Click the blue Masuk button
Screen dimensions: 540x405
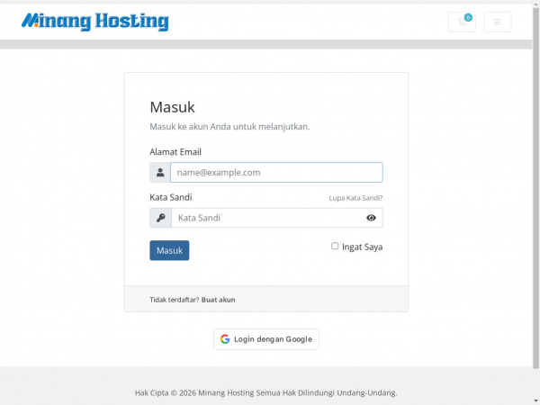(169, 250)
